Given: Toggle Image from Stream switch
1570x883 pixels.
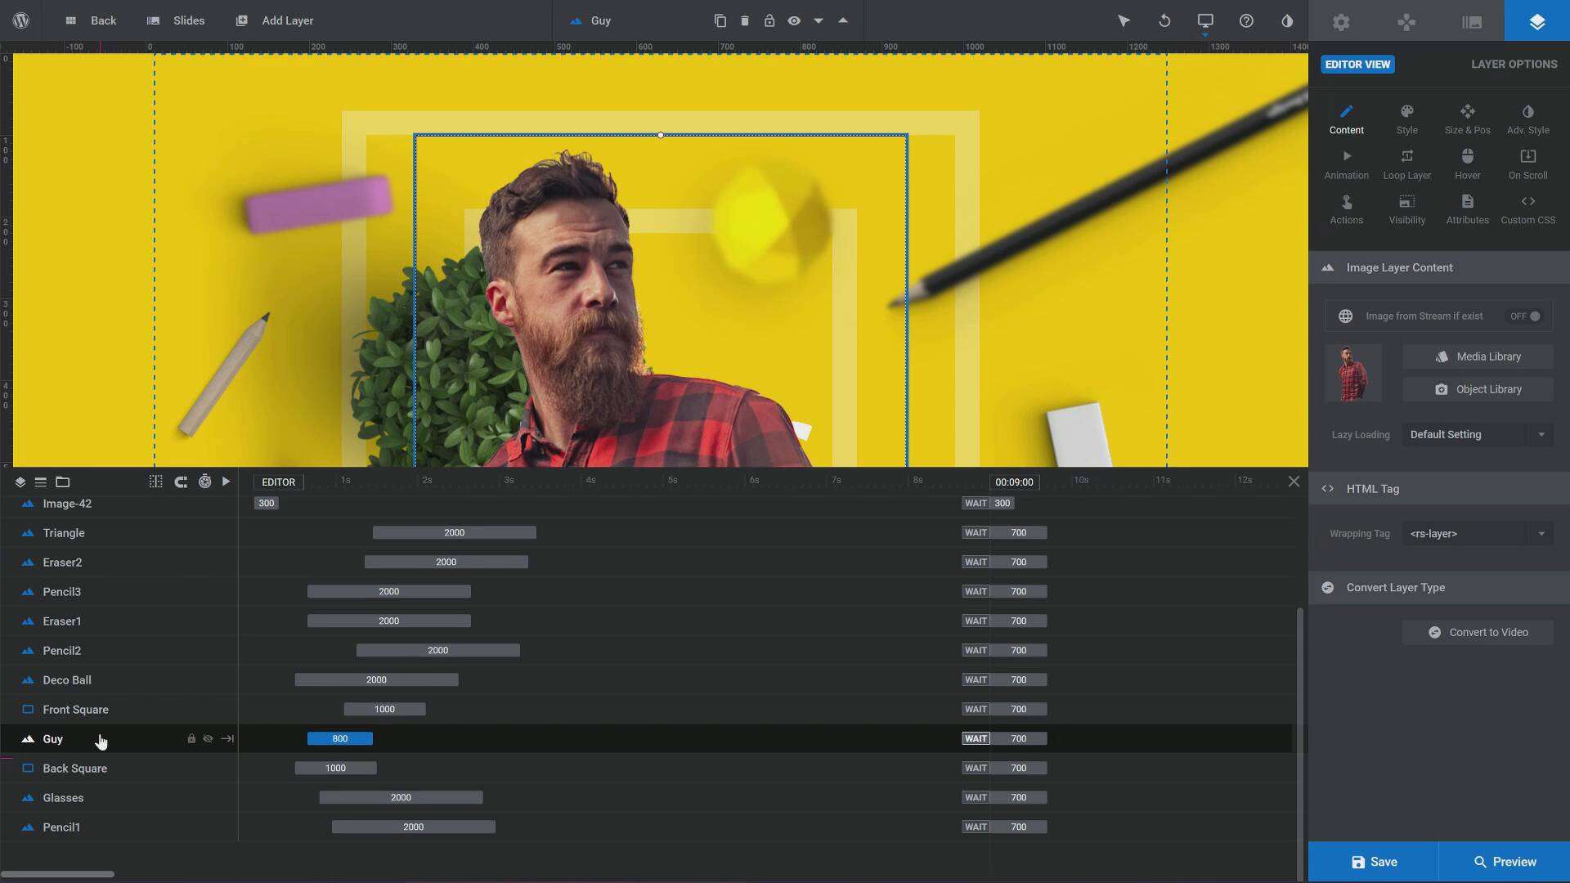Looking at the screenshot, I should point(1525,316).
